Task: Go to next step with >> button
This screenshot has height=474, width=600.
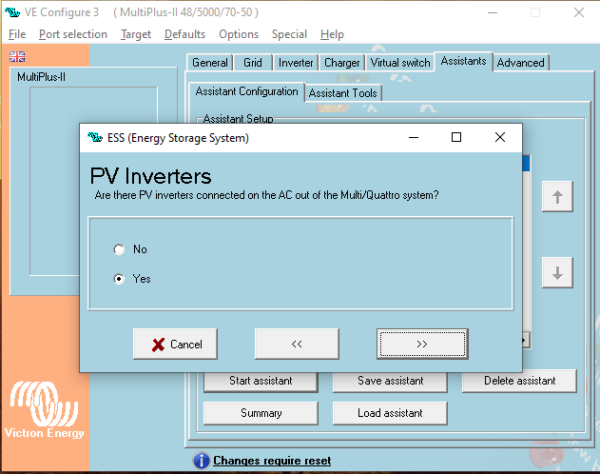Action: [x=421, y=344]
